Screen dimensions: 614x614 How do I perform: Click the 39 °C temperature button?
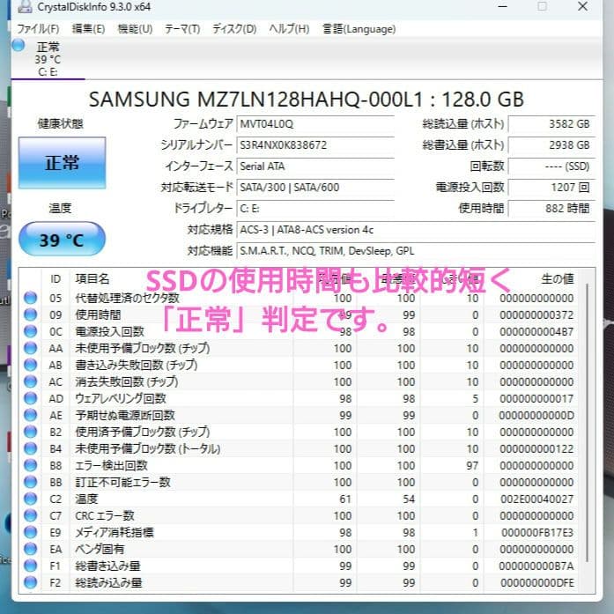point(62,240)
